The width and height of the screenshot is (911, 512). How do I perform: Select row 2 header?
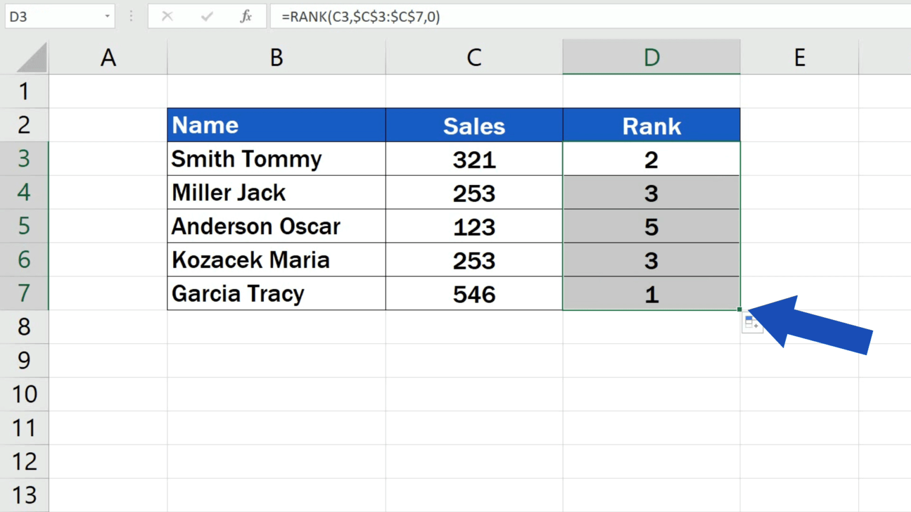[24, 125]
